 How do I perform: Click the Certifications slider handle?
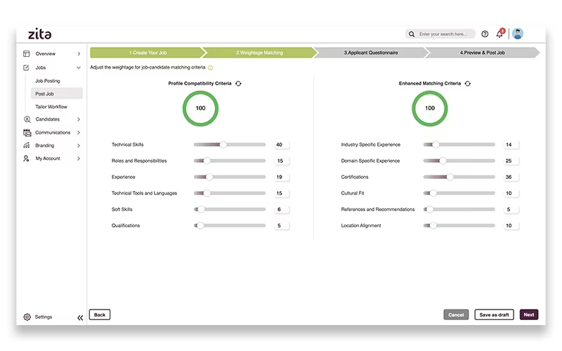[x=450, y=177]
